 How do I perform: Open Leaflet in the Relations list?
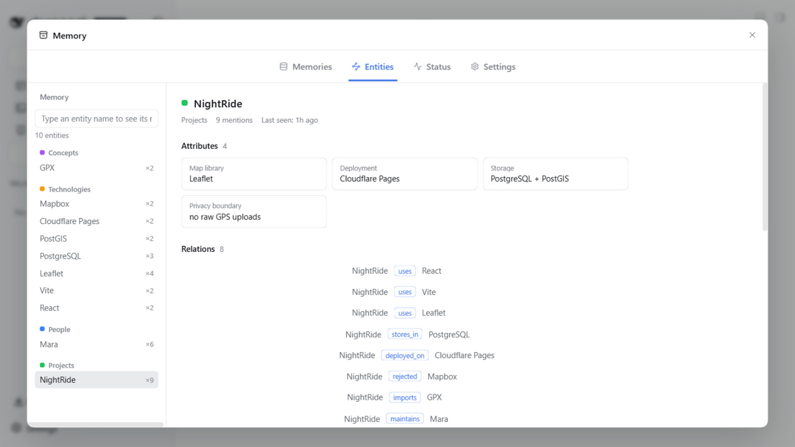tap(434, 313)
